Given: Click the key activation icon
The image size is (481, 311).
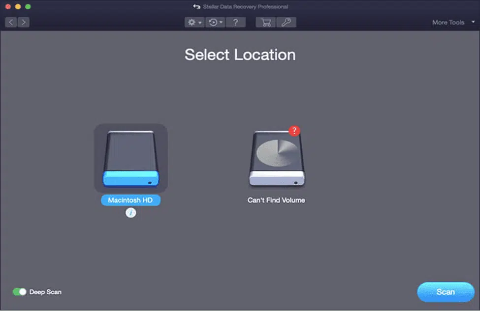Looking at the screenshot, I should [286, 22].
